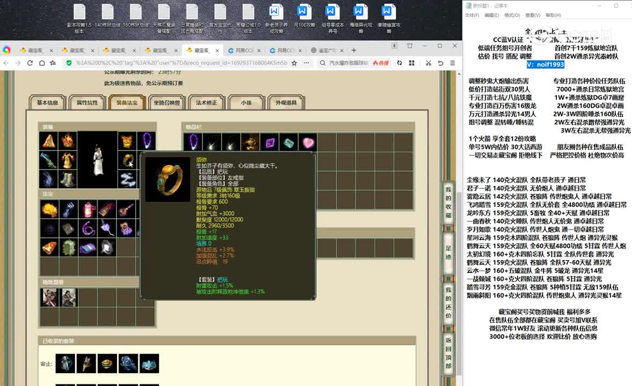This screenshot has width=632, height=386.
Task: Open Notepad 文件(F) menu
Action: pos(472,16)
